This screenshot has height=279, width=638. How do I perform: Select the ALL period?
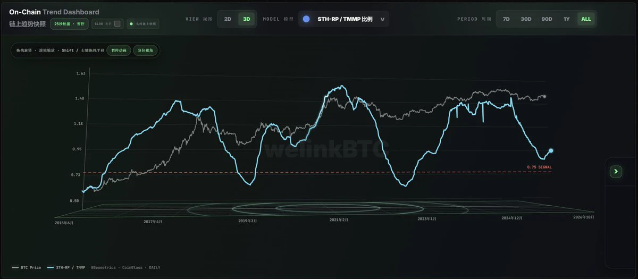[586, 19]
